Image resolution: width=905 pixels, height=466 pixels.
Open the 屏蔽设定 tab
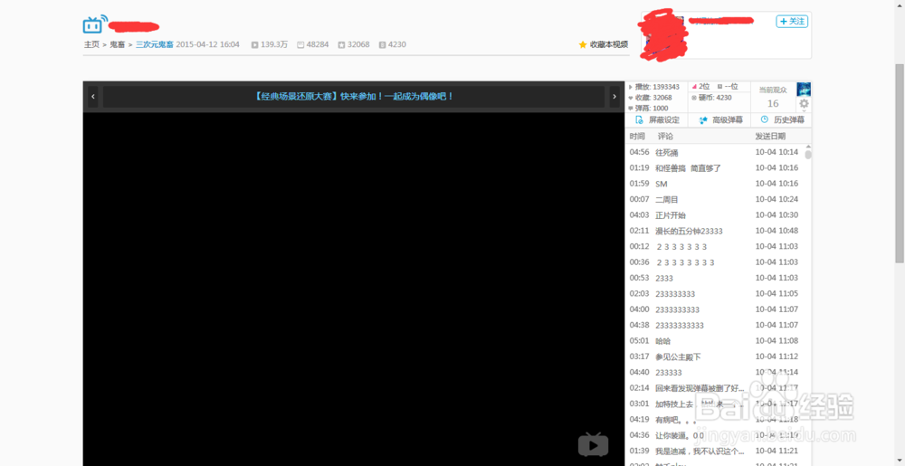656,120
